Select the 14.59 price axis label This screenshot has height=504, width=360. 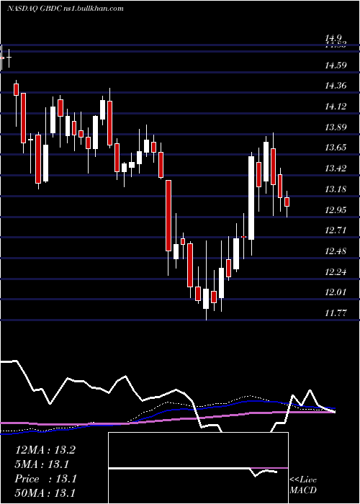click(x=336, y=66)
